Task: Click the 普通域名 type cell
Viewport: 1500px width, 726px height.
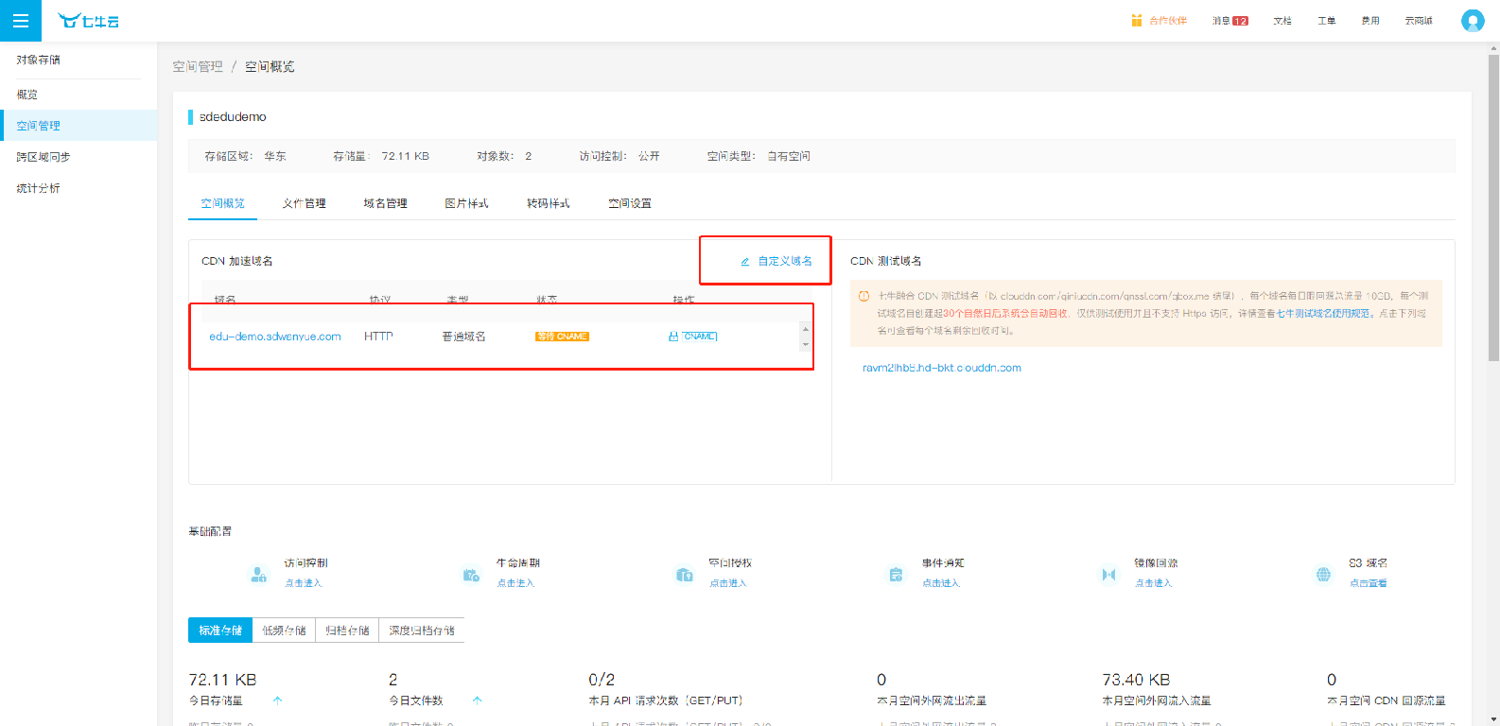Action: 463,337
